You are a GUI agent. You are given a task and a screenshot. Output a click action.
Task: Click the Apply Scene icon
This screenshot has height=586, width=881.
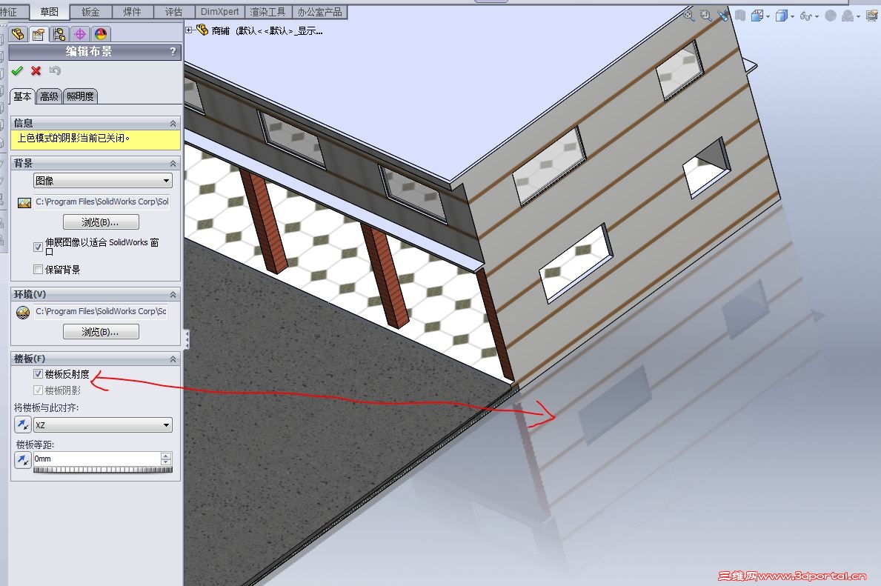point(848,16)
